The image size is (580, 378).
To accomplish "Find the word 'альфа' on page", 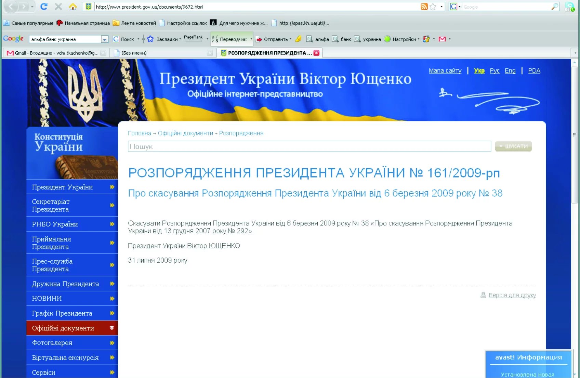I will [x=318, y=39].
